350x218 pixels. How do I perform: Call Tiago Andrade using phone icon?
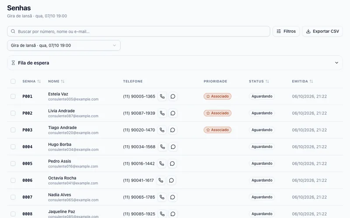tap(162, 130)
